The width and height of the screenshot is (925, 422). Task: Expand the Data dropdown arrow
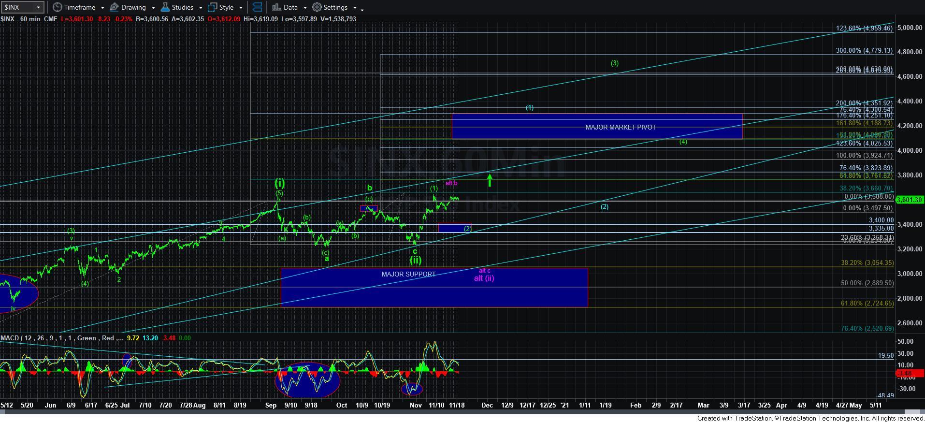pyautogui.click(x=305, y=8)
